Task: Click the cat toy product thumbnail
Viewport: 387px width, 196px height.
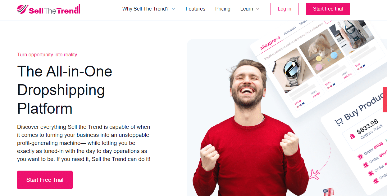Action: click(320, 52)
